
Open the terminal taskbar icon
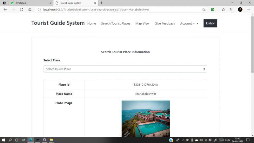click(37, 140)
